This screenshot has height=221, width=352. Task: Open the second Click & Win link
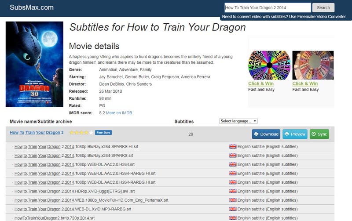pyautogui.click(x=305, y=83)
